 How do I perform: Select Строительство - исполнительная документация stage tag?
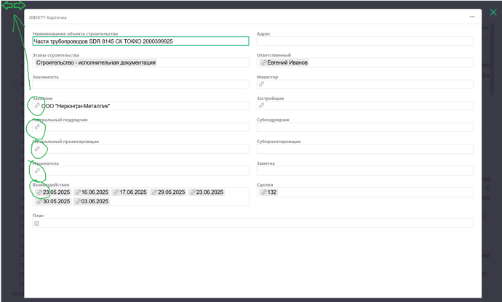(x=95, y=62)
